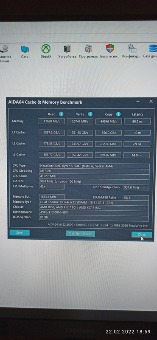
Task: Open the Безопасность security shield icon
Action: pyautogui.click(x=110, y=51)
